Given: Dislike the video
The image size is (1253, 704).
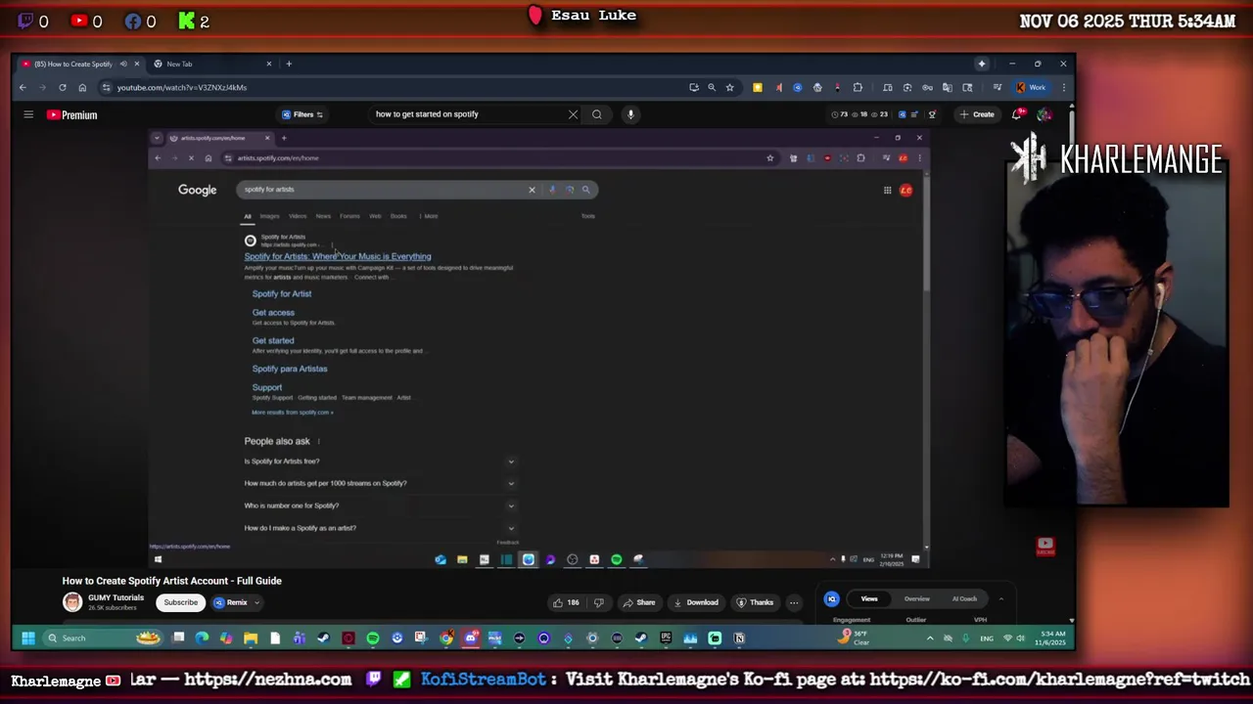Looking at the screenshot, I should click(598, 602).
